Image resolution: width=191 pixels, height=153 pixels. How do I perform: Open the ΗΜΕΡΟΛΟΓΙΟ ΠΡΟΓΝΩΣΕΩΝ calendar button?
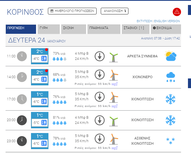72,11
